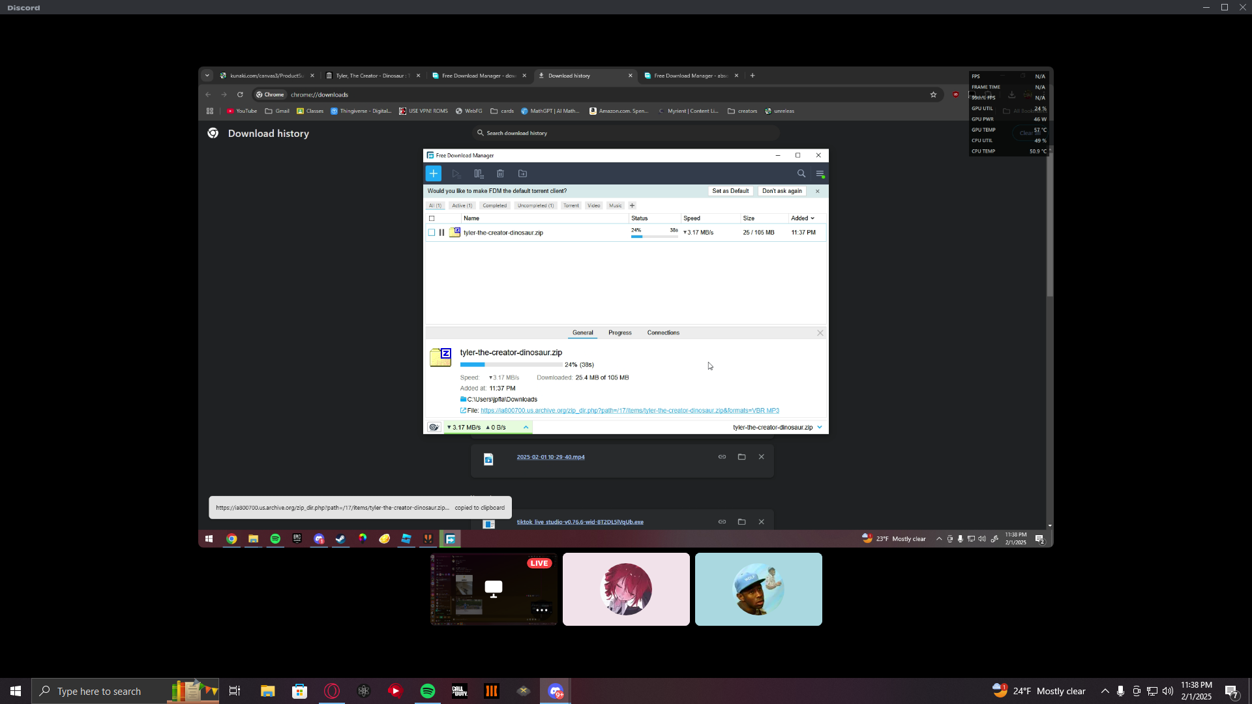Open the FDM hamburger main menu
1252x704 pixels.
coord(820,173)
